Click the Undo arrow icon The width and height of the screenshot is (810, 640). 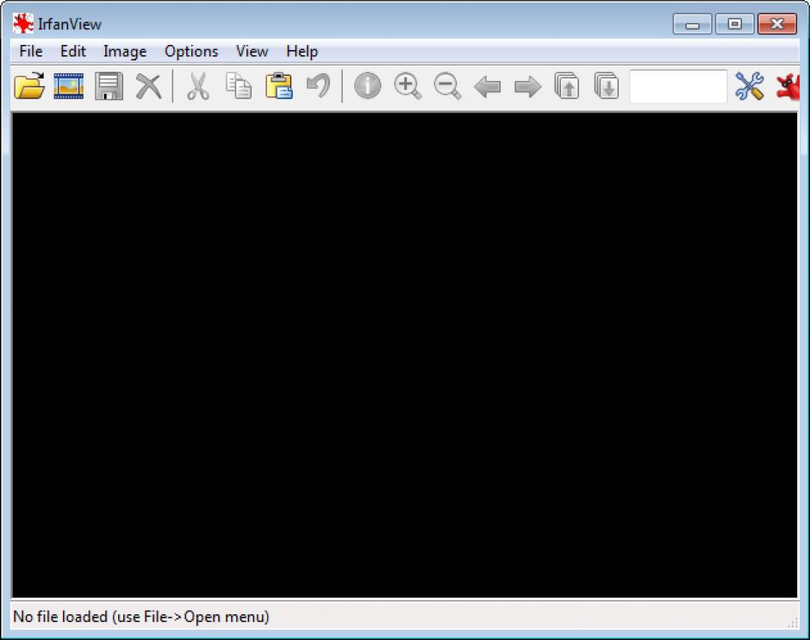318,86
